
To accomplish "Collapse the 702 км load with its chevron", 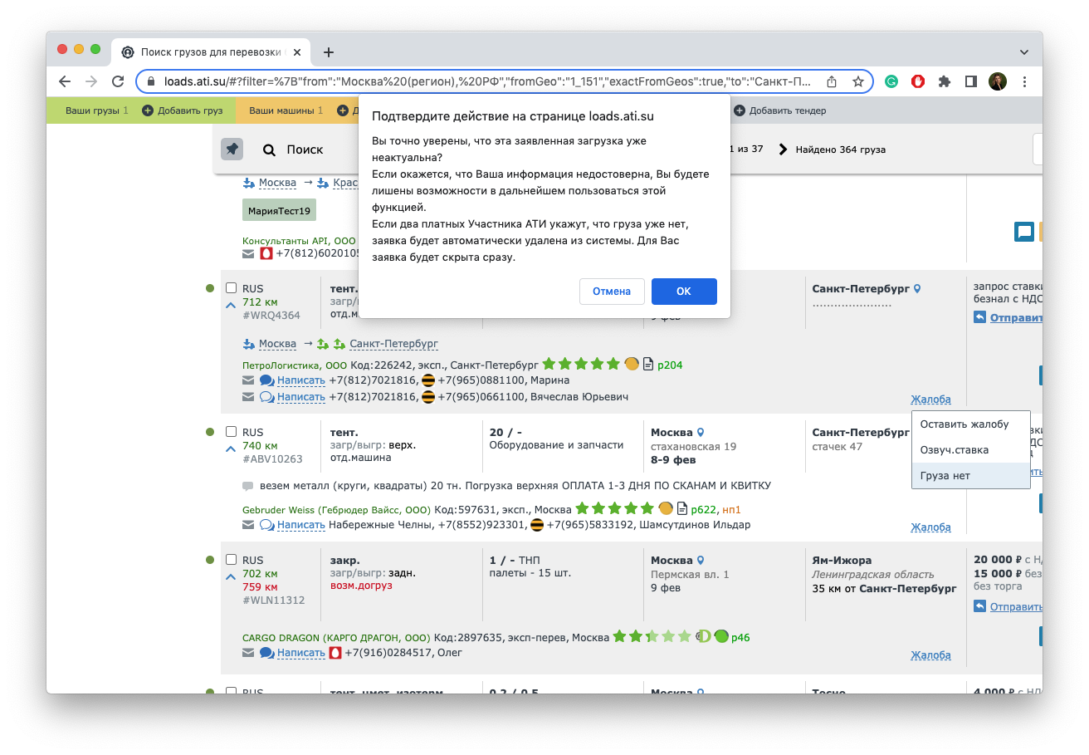I will [x=231, y=577].
